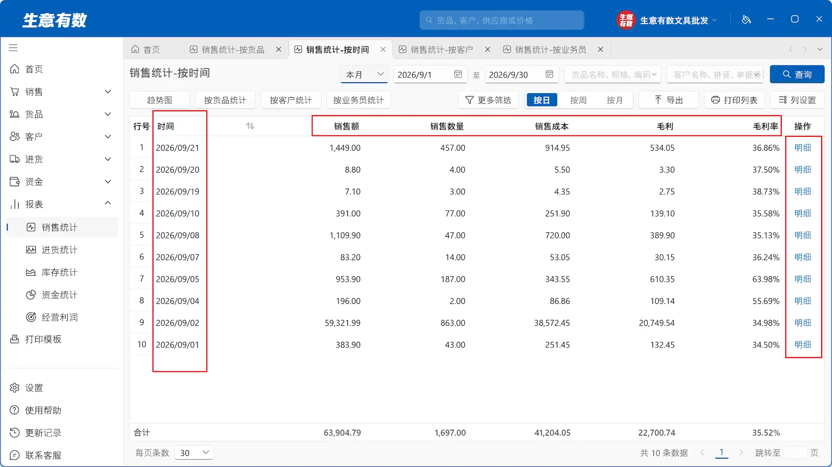Click the sort arrows in 时间 column
The width and height of the screenshot is (832, 467).
(250, 126)
